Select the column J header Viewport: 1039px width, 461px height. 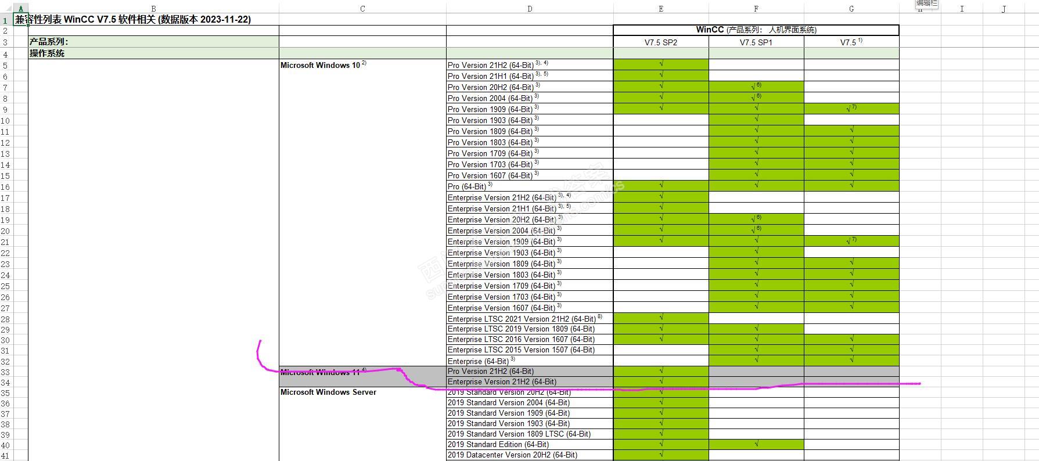coord(1004,9)
